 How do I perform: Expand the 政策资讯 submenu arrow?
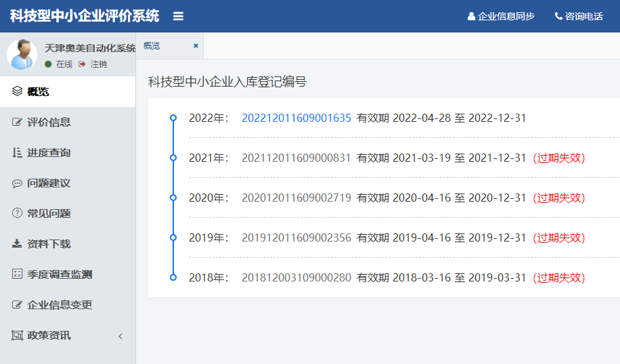120,336
